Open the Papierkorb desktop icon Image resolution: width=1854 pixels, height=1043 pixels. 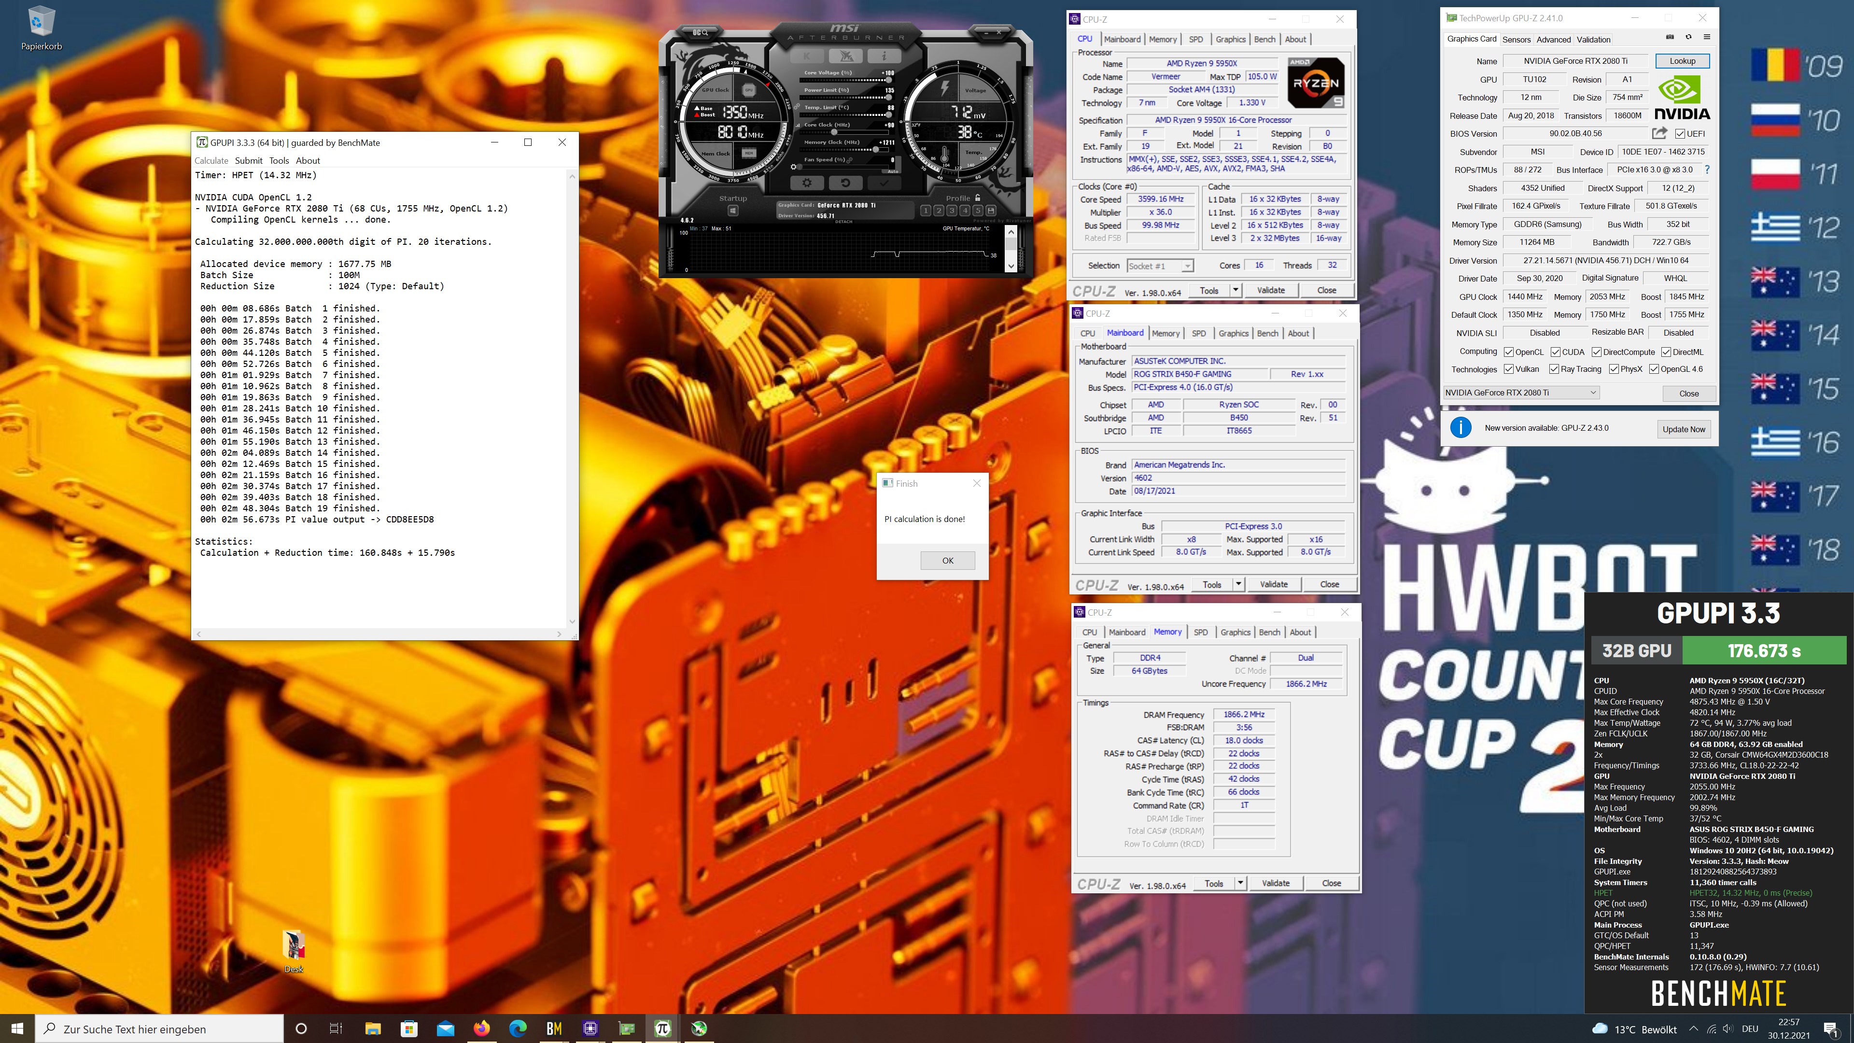click(x=41, y=29)
